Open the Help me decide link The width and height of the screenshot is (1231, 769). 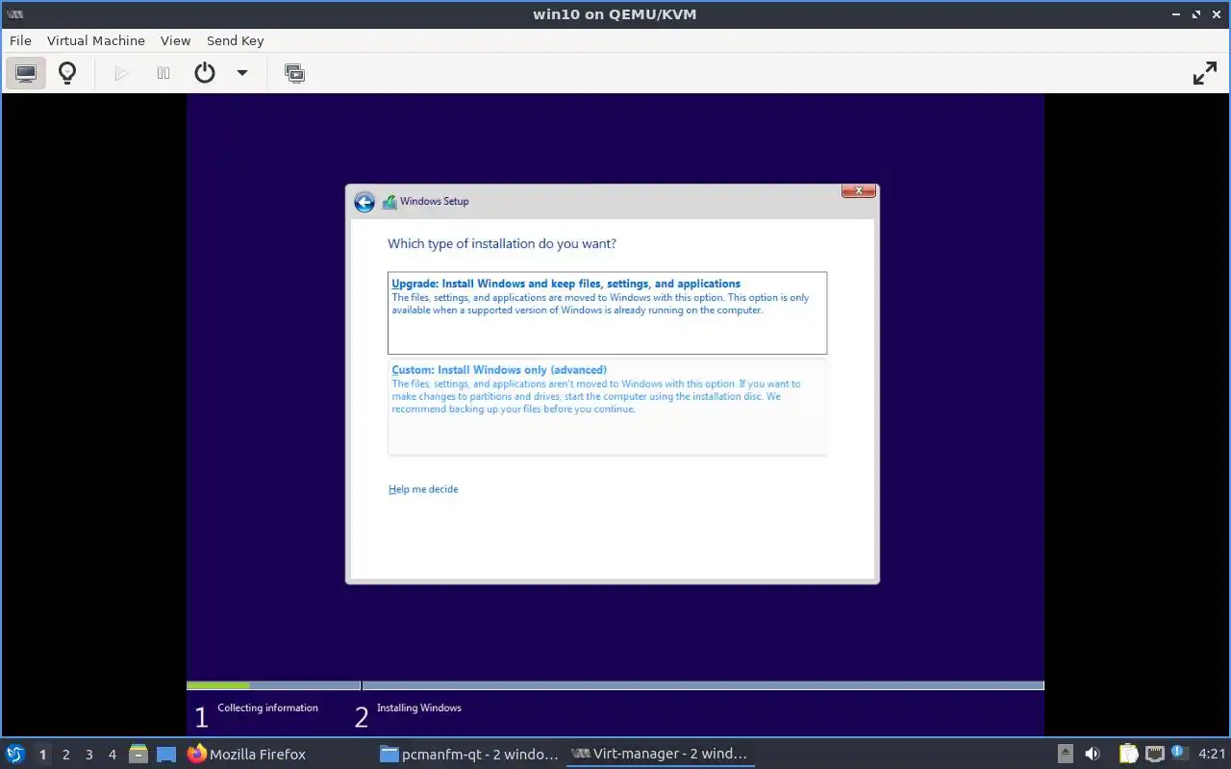click(x=423, y=489)
